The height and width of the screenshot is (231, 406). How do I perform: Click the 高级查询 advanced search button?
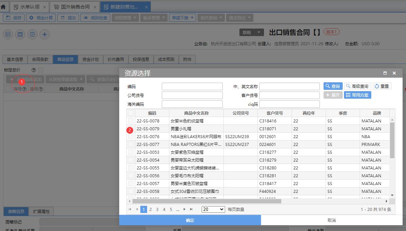[x=357, y=86]
